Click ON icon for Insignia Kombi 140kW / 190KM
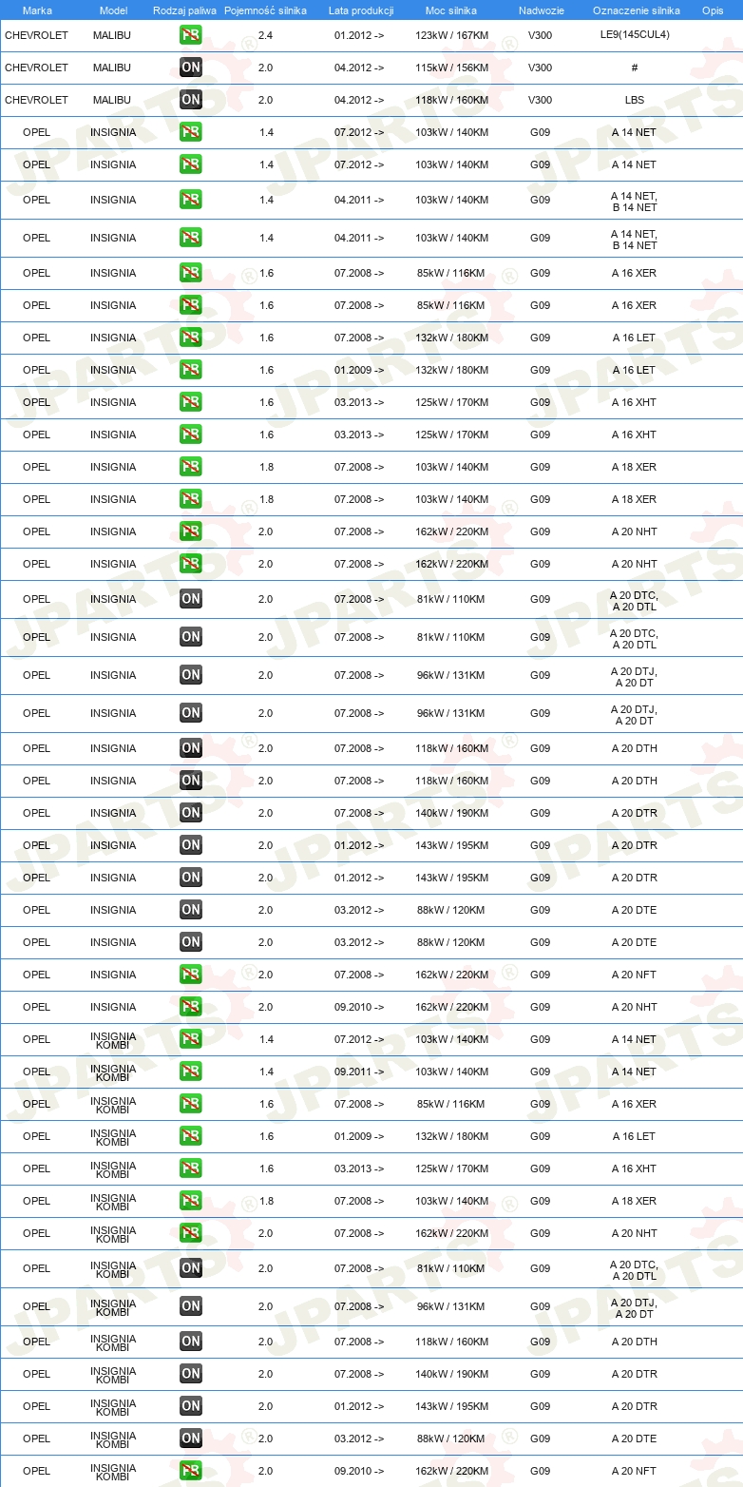Image resolution: width=743 pixels, height=1487 pixels. point(191,1374)
